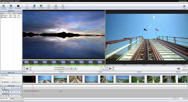Click the Effects button beside Split Clip
The height and width of the screenshot is (102, 188).
pyautogui.click(x=16, y=82)
